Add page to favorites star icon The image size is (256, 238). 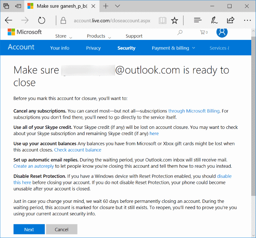pos(174,21)
